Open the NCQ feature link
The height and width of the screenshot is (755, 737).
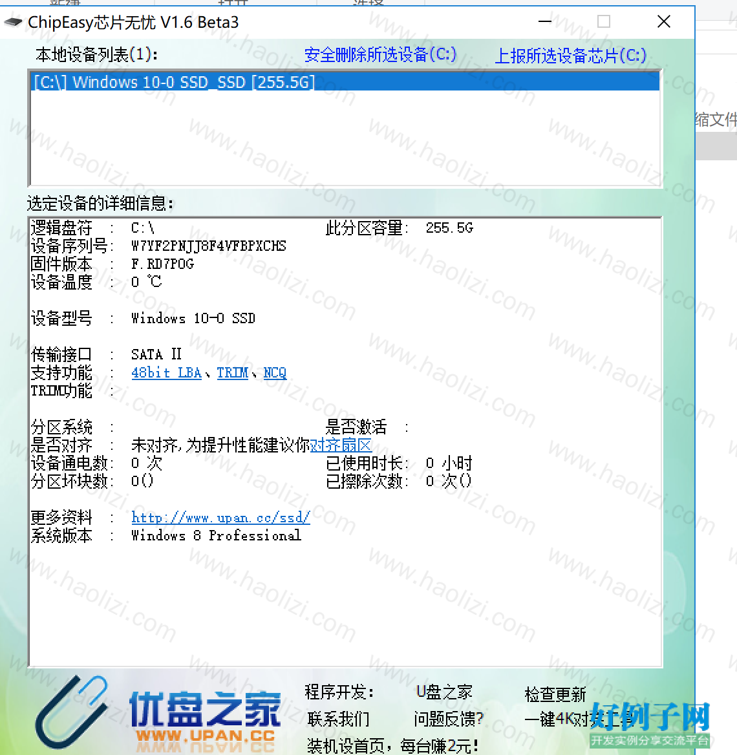point(275,373)
